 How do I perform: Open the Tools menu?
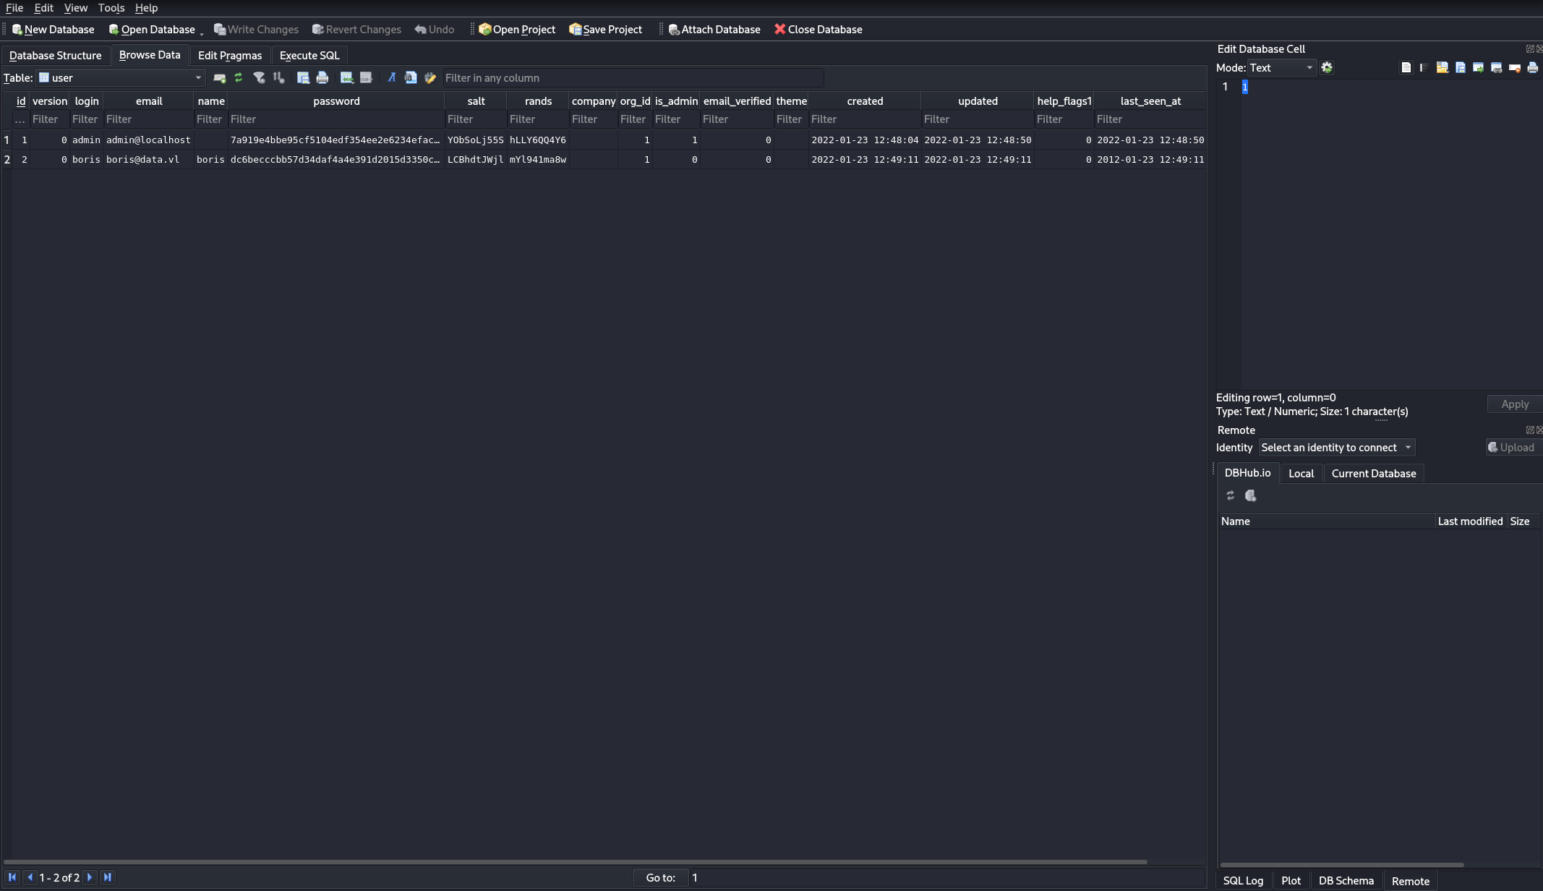point(111,8)
